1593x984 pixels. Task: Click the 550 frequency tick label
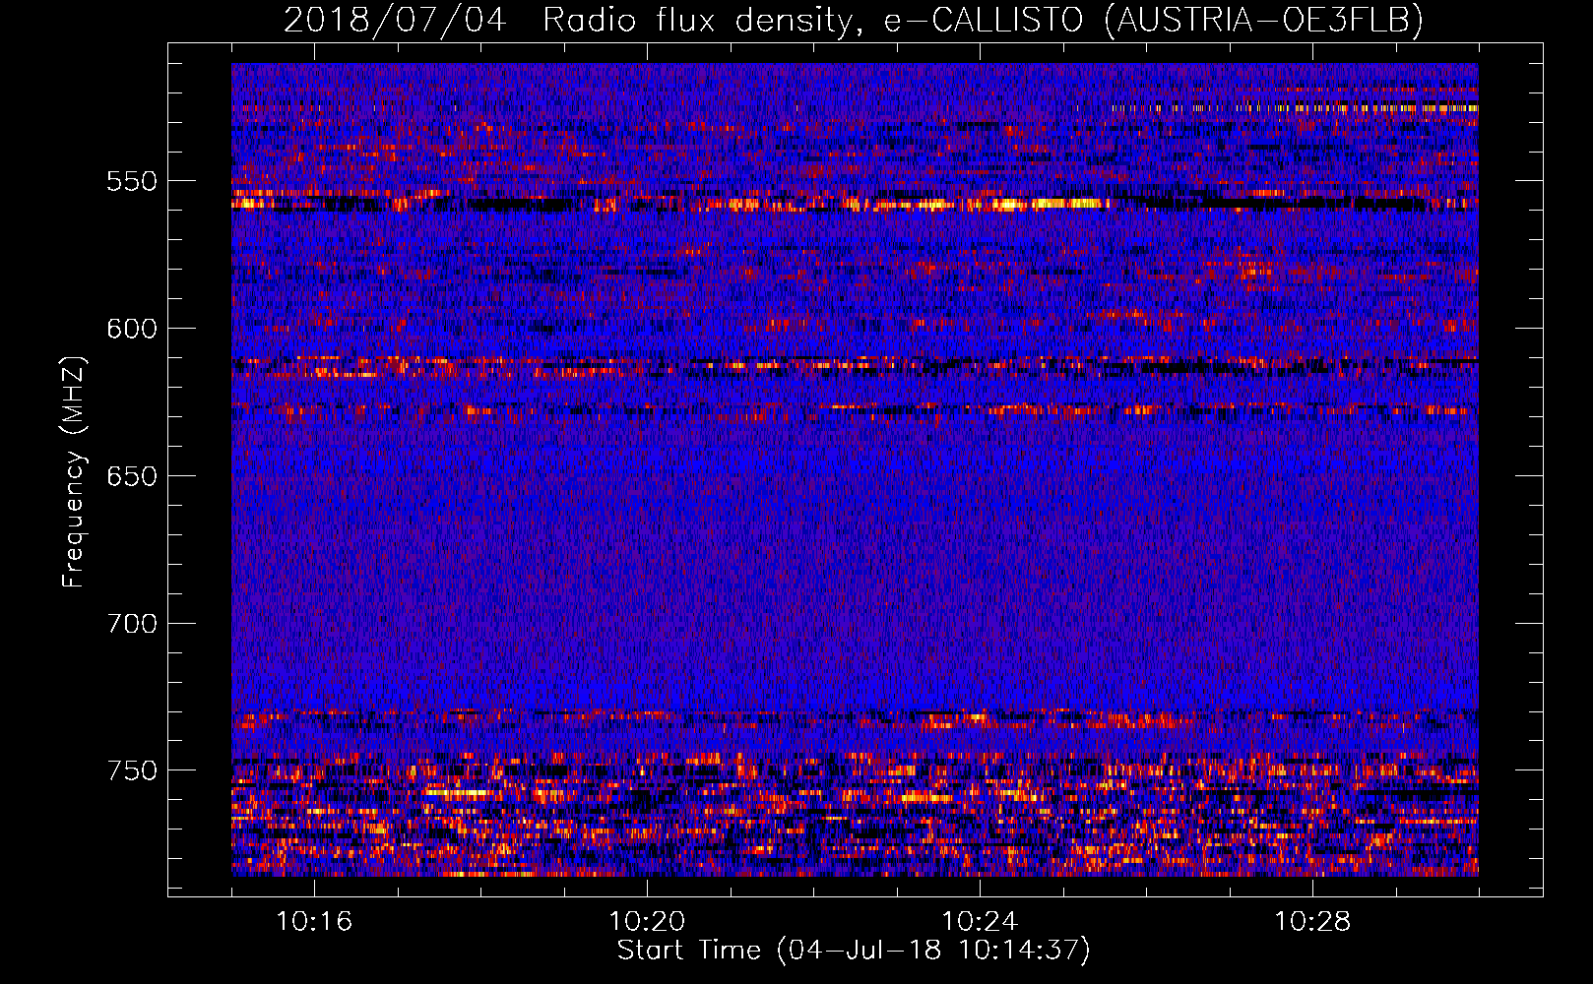[x=132, y=181]
